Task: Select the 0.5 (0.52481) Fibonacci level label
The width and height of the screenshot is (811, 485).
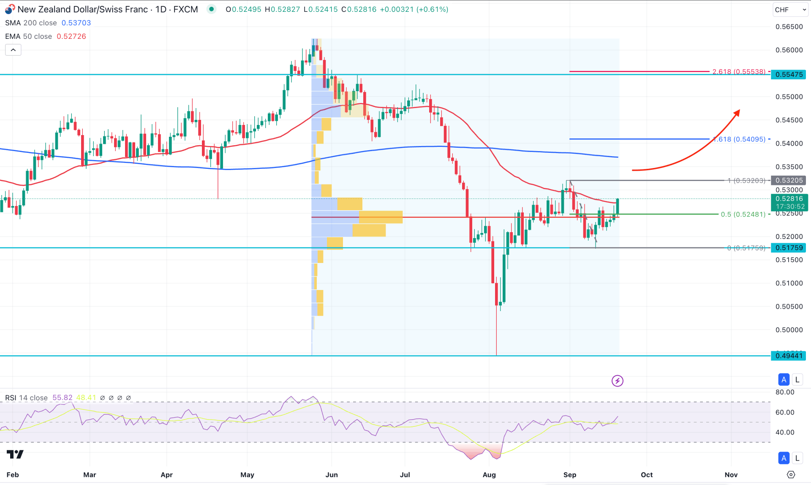Action: point(743,214)
